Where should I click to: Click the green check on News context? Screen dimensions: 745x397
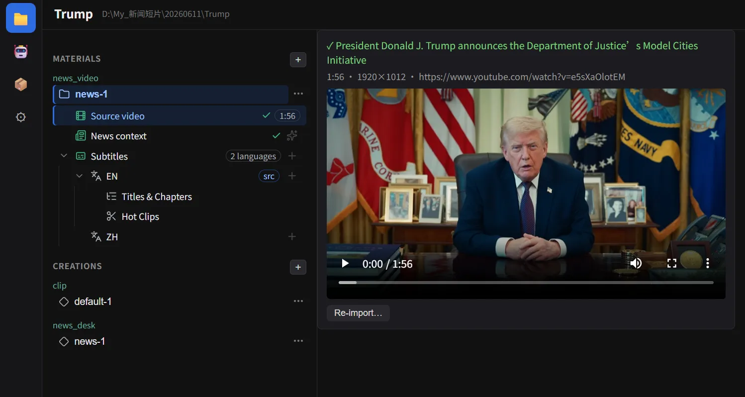pyautogui.click(x=277, y=135)
